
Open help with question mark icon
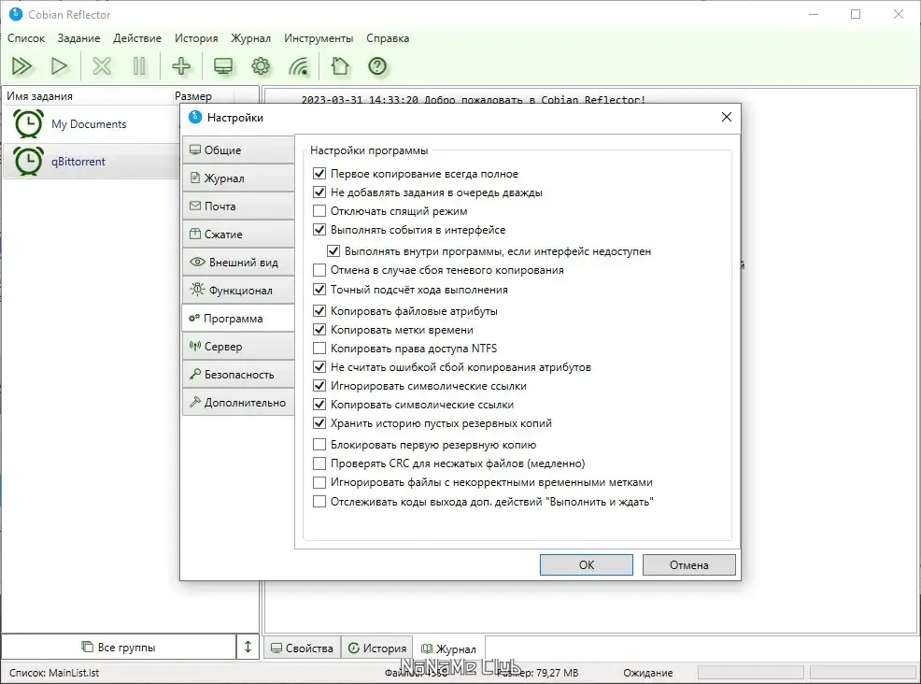pyautogui.click(x=377, y=65)
